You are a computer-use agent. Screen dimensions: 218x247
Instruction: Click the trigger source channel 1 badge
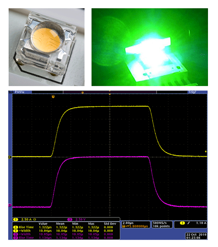point(182,223)
